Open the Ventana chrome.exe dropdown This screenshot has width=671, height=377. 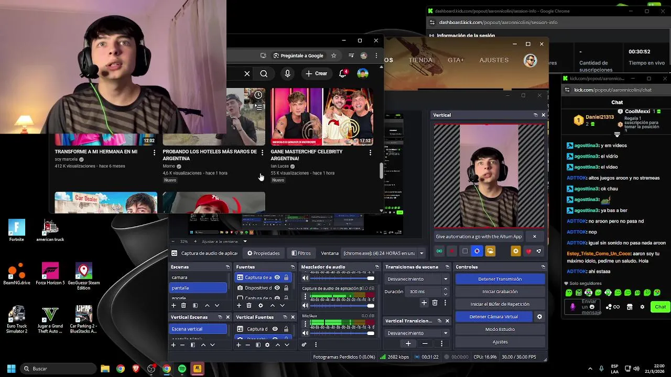click(384, 253)
